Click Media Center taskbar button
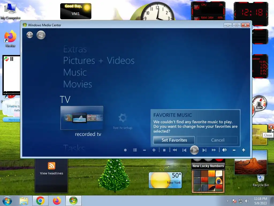 tap(73, 201)
